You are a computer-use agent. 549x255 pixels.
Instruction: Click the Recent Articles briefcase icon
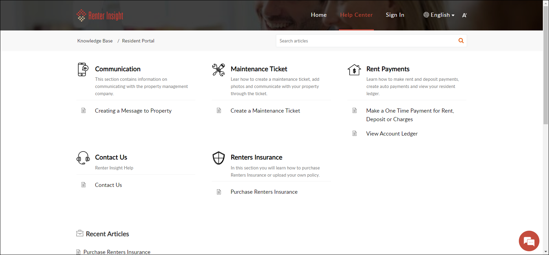click(80, 233)
